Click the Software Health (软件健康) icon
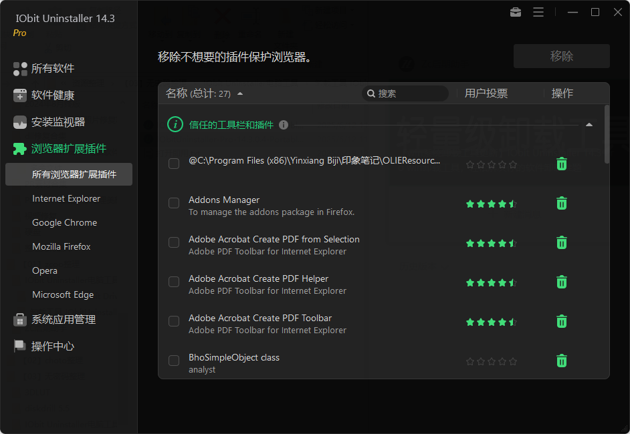630x434 pixels. click(20, 95)
